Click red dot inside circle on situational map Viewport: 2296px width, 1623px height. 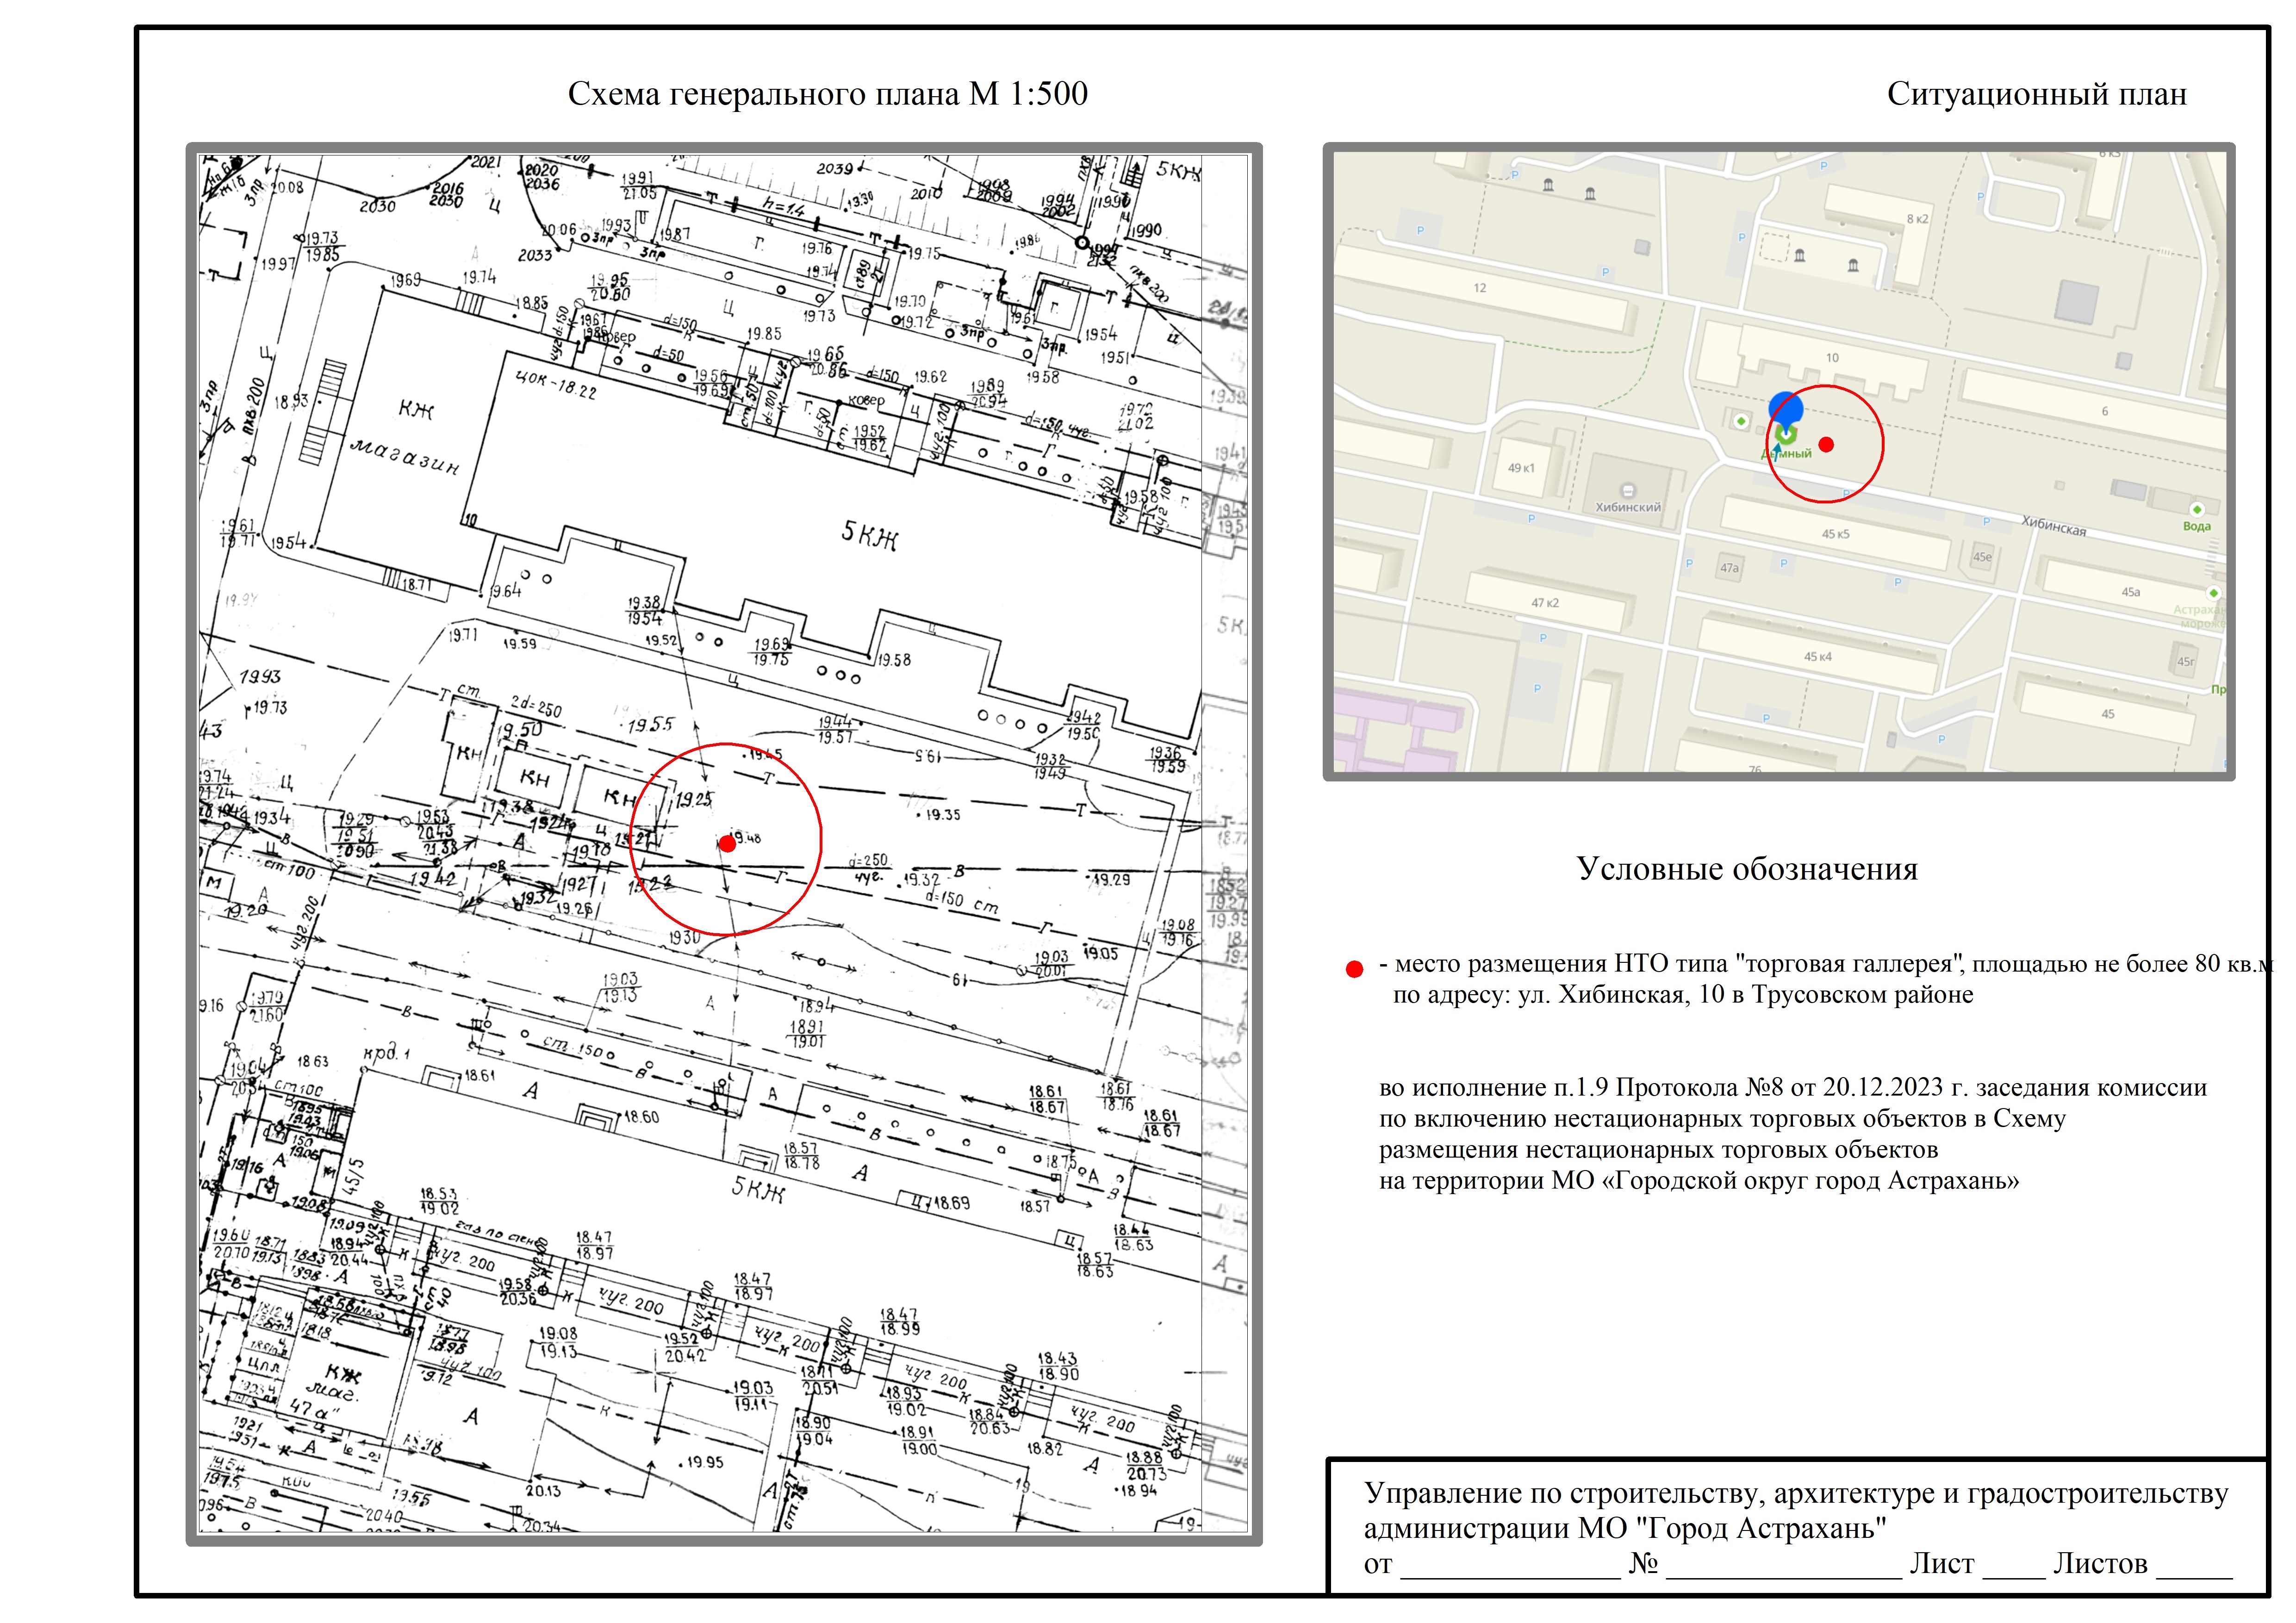coord(1826,445)
